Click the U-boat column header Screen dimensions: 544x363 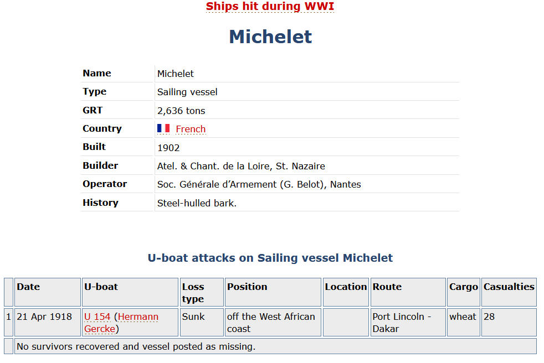click(x=130, y=292)
